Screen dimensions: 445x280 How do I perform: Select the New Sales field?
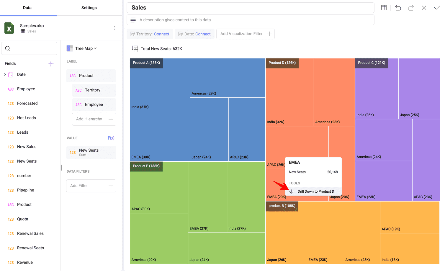coord(27,147)
